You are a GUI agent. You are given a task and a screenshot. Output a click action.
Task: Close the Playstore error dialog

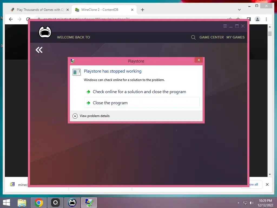pyautogui.click(x=199, y=60)
